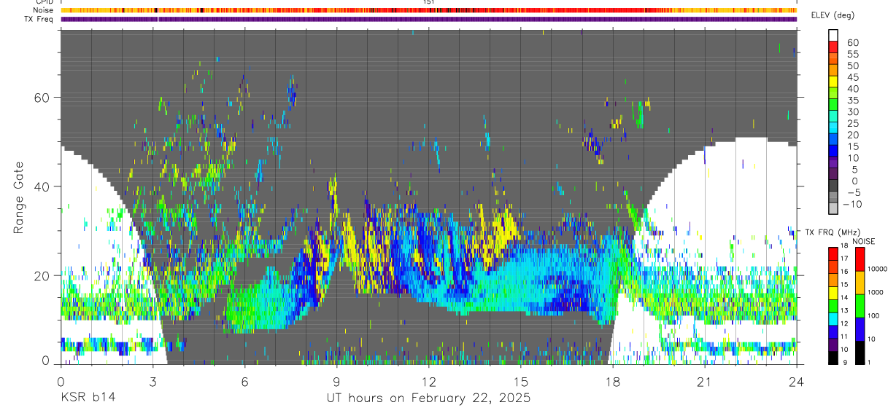
Task: Select the 6 UT hour tick label
Action: click(x=244, y=381)
